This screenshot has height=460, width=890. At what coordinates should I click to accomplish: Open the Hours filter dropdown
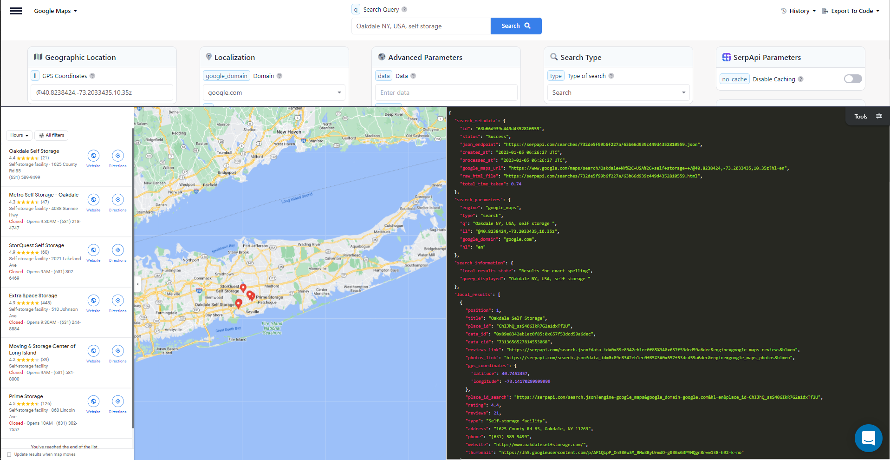pyautogui.click(x=19, y=135)
